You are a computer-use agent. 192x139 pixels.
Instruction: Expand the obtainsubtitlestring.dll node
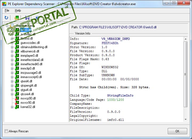click(12, 47)
